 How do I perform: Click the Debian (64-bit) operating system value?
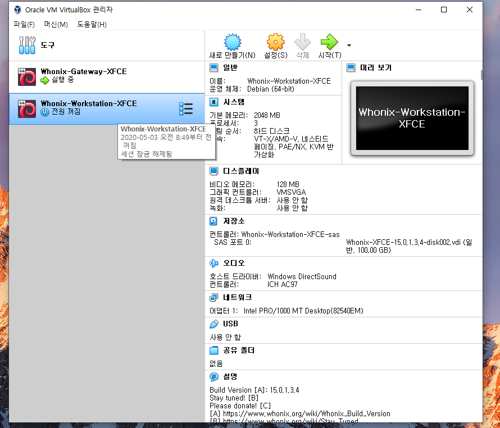271,89
